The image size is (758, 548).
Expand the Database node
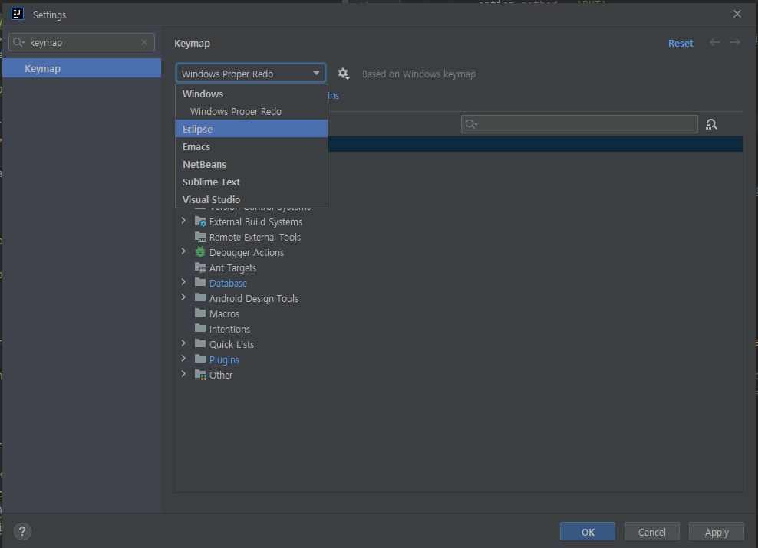(x=183, y=282)
